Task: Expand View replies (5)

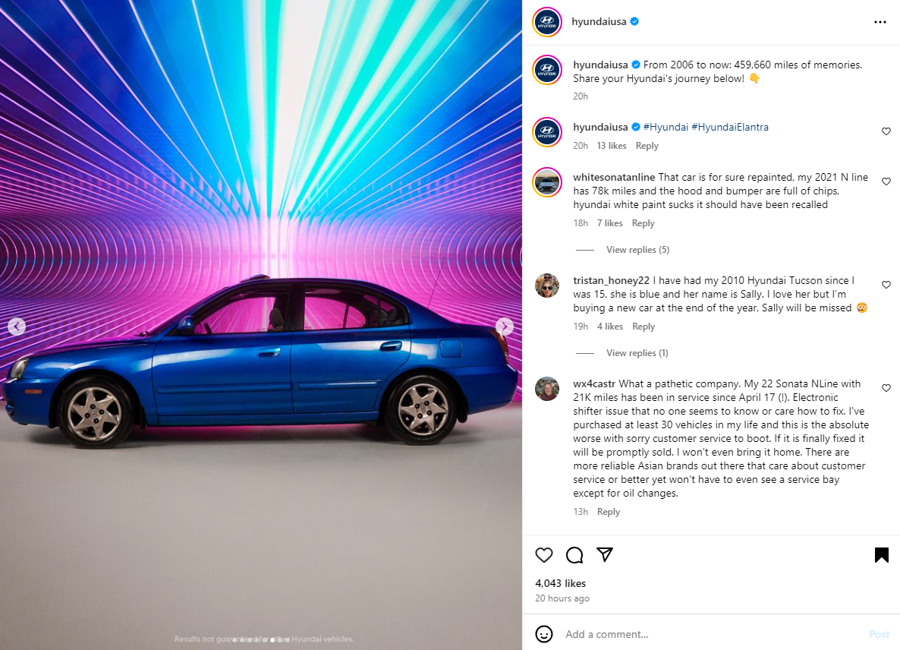Action: click(x=637, y=250)
